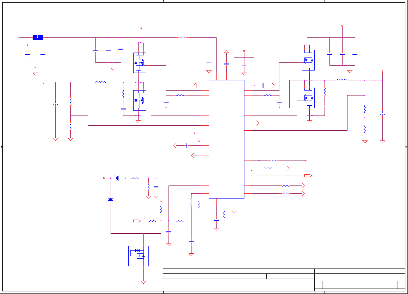Image resolution: width=408 pixels, height=294 pixels.
Task: Select the bottom resistor of the right feedback divider
Action: [365, 129]
